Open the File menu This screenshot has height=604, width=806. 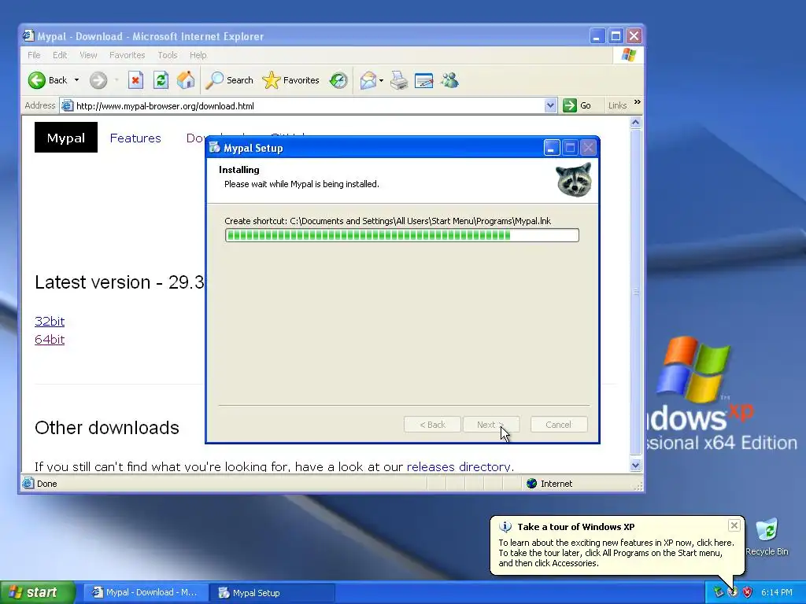[x=34, y=55]
